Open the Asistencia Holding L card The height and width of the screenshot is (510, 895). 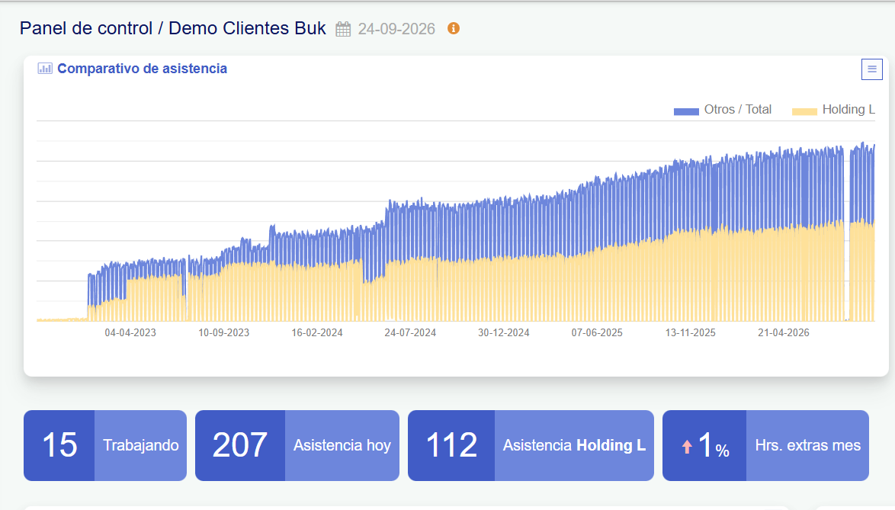tap(531, 445)
